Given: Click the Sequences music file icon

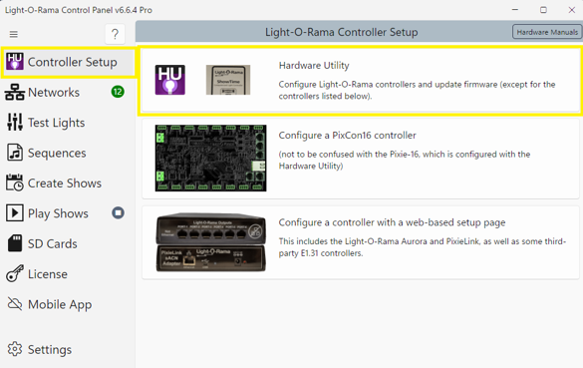Looking at the screenshot, I should [x=15, y=153].
